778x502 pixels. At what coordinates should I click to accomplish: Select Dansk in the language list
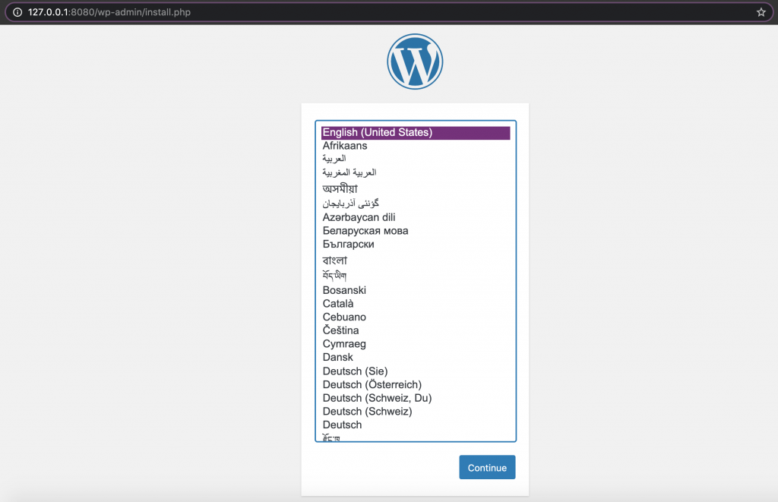(x=338, y=357)
